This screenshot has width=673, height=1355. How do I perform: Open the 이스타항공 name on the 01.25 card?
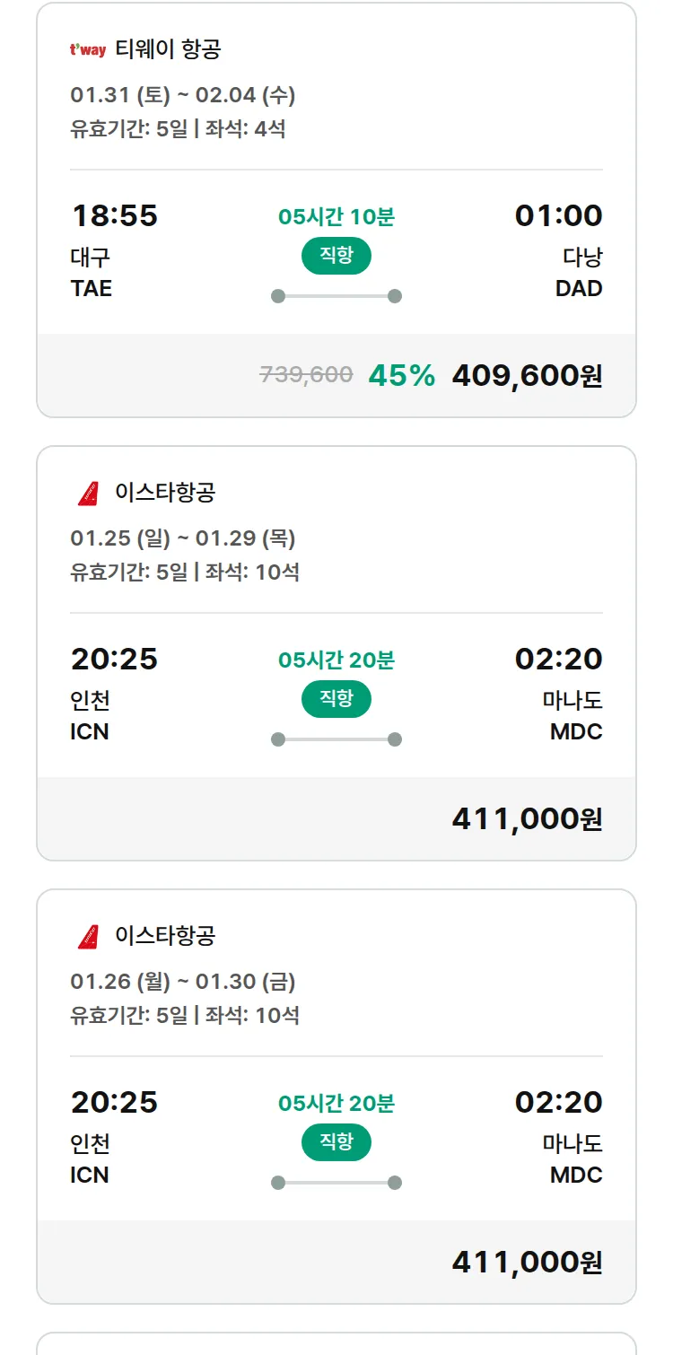coord(165,493)
